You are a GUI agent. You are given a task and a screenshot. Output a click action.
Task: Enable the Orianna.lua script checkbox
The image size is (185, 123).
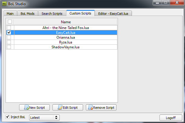(x=9, y=37)
